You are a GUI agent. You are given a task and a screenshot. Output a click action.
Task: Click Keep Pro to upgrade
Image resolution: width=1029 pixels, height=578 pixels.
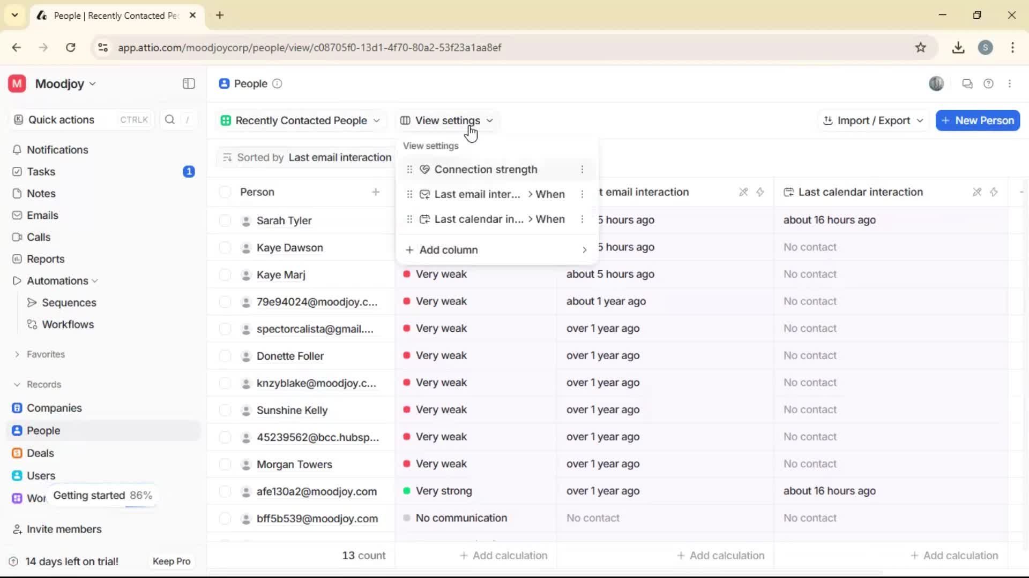171,561
